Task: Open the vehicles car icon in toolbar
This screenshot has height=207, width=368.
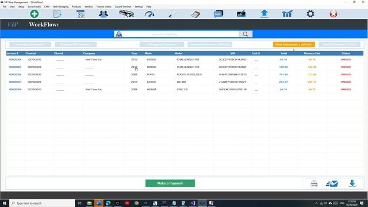Action: [x=126, y=14]
